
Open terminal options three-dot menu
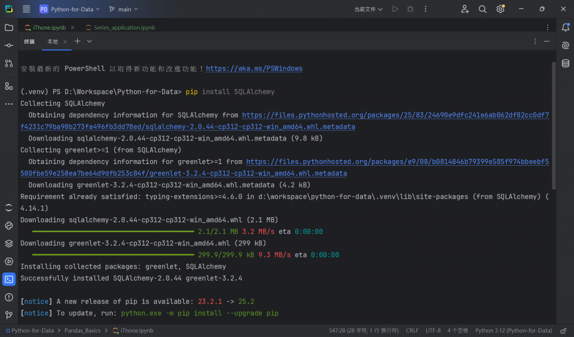tap(535, 41)
